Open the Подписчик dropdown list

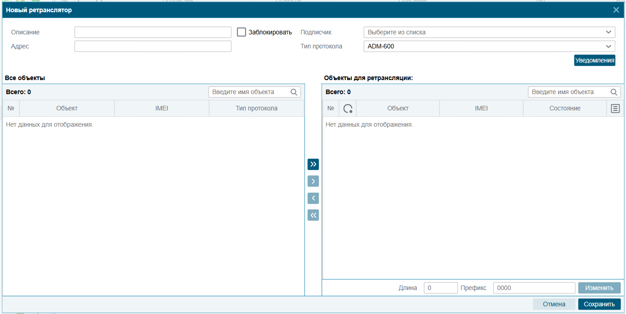(x=489, y=32)
